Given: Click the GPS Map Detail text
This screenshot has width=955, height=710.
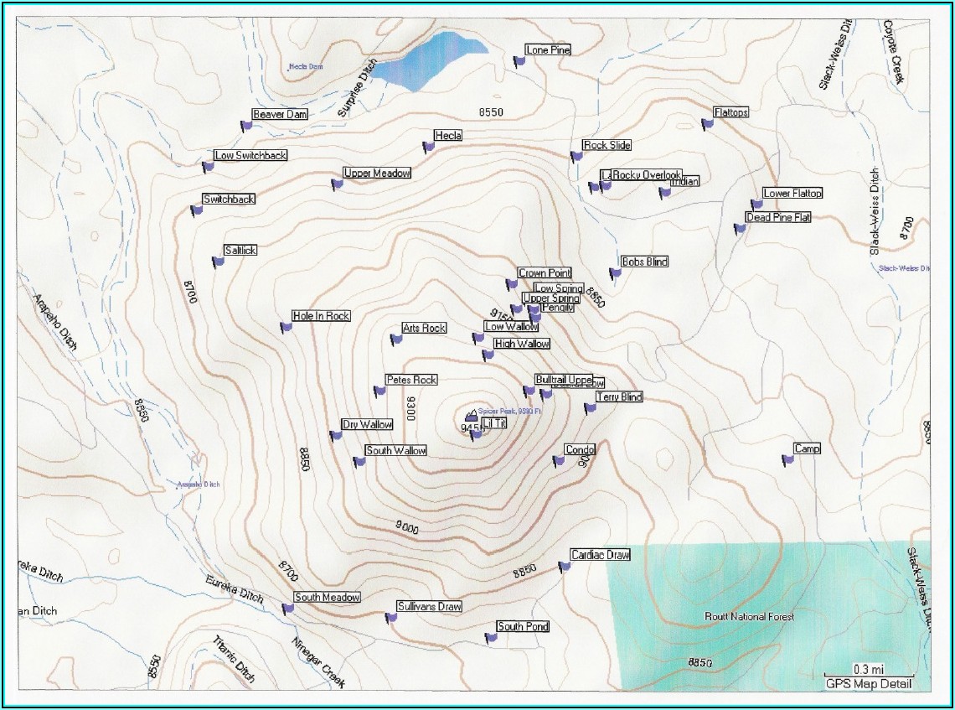Looking at the screenshot, I should tap(869, 683).
